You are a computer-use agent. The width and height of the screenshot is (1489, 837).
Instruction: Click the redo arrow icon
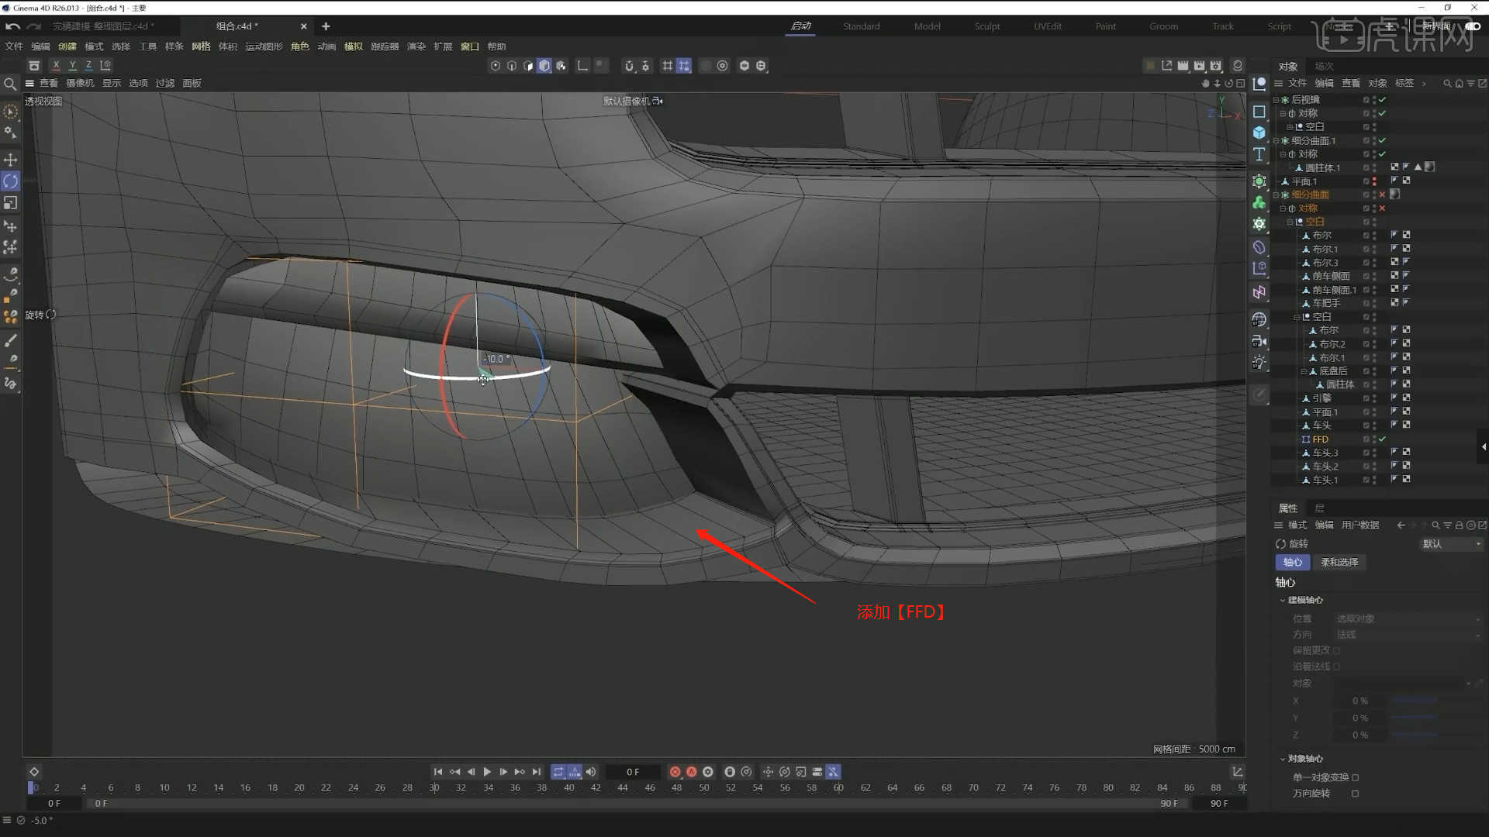(x=33, y=26)
